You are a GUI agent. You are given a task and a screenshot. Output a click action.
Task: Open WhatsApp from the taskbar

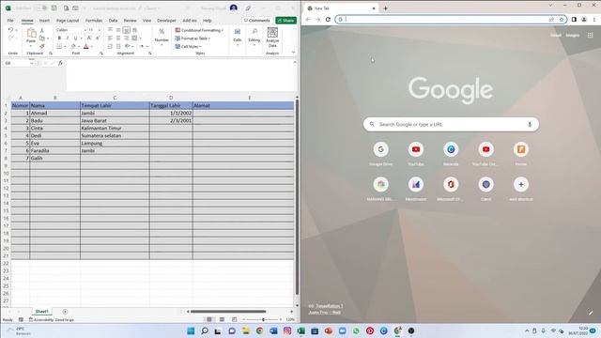point(356,330)
